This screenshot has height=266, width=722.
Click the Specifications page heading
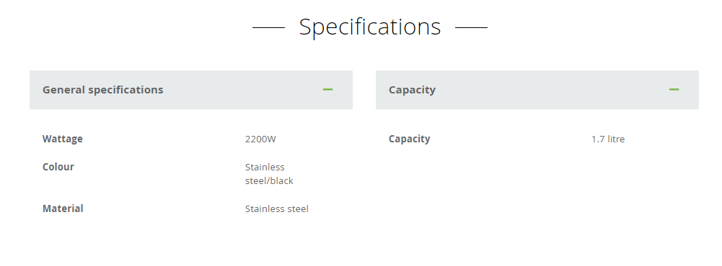click(370, 27)
